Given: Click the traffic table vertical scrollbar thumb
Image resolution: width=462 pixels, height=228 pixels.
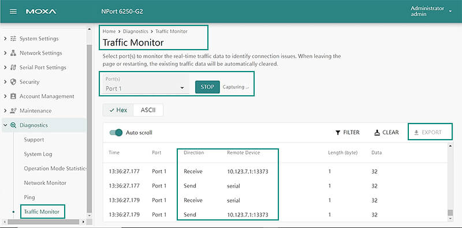Looking at the screenshot, I should 450,212.
